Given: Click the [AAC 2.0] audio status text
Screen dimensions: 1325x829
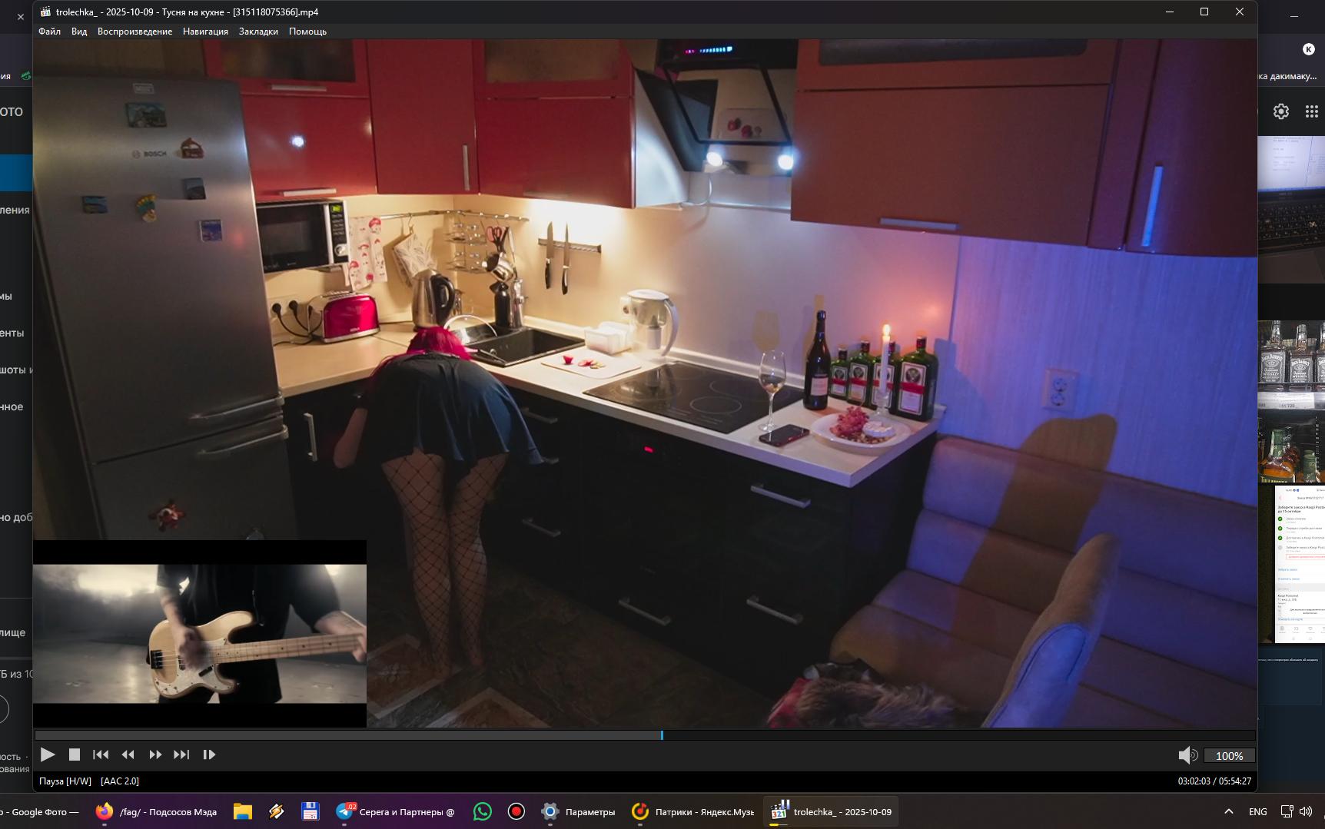Looking at the screenshot, I should pyautogui.click(x=120, y=781).
